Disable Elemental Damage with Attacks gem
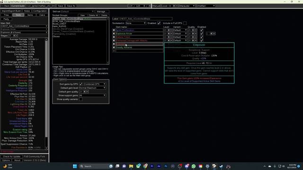 coord(202,41)
